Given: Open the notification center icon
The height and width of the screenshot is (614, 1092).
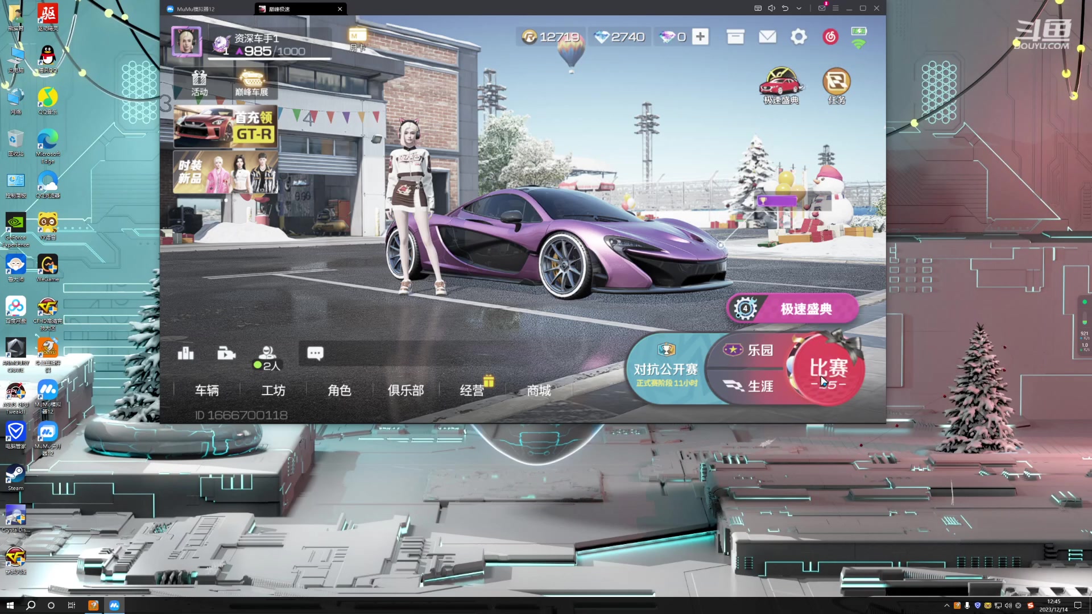Looking at the screenshot, I should point(1078,605).
